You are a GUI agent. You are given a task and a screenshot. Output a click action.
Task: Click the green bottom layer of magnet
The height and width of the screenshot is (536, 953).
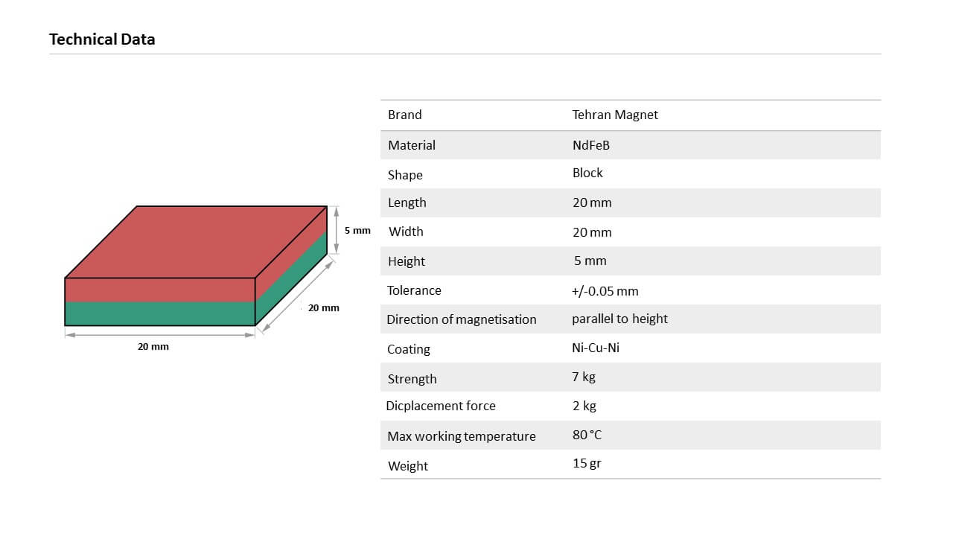click(160, 313)
